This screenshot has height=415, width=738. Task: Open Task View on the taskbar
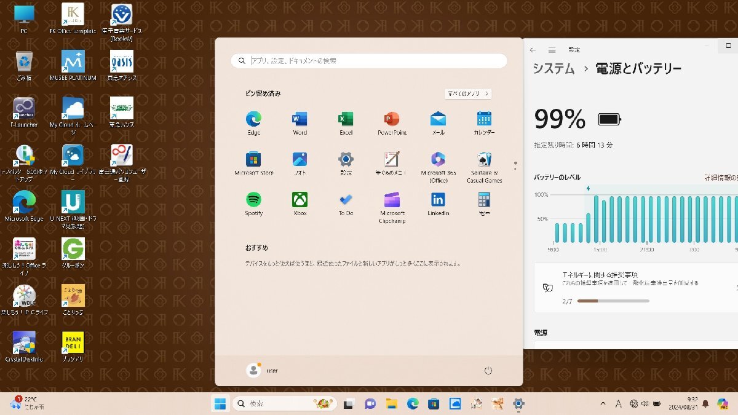(349, 403)
